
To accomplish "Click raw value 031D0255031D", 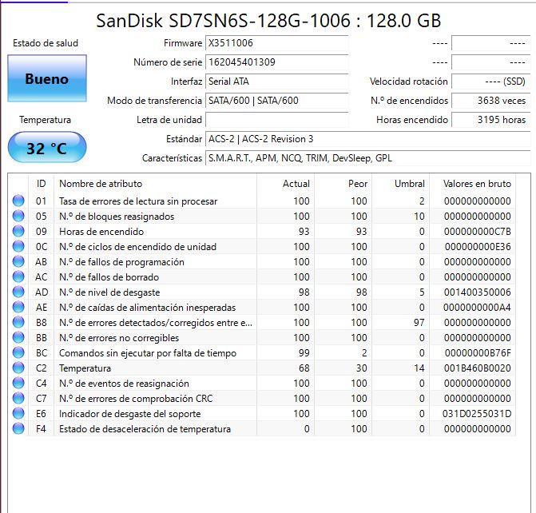I will [477, 414].
